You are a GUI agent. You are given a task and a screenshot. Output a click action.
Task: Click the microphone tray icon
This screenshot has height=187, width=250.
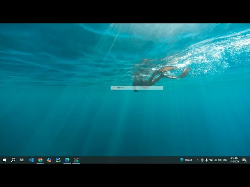point(207,160)
